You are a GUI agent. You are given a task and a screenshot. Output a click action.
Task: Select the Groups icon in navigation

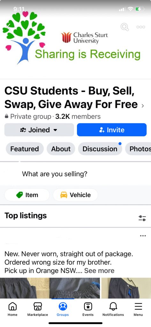coord(63,306)
